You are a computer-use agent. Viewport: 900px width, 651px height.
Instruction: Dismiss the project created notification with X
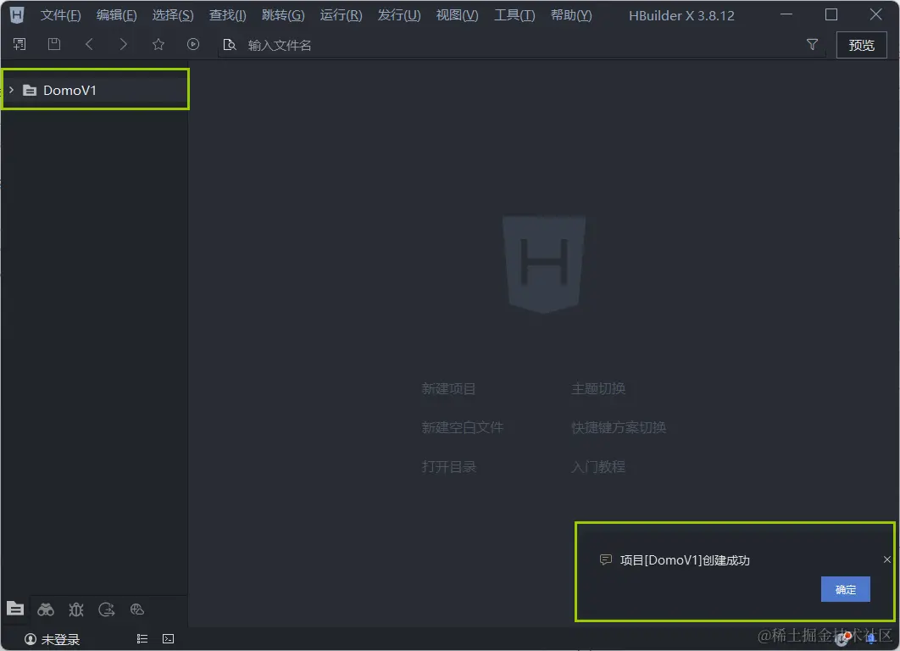click(x=886, y=559)
